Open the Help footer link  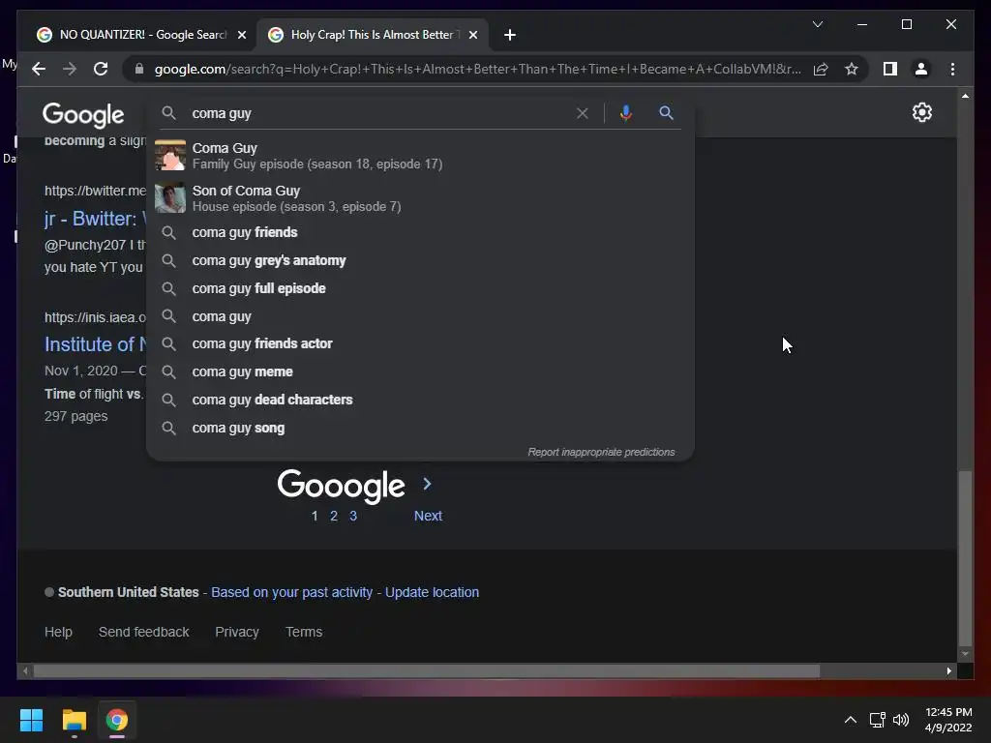(x=58, y=632)
